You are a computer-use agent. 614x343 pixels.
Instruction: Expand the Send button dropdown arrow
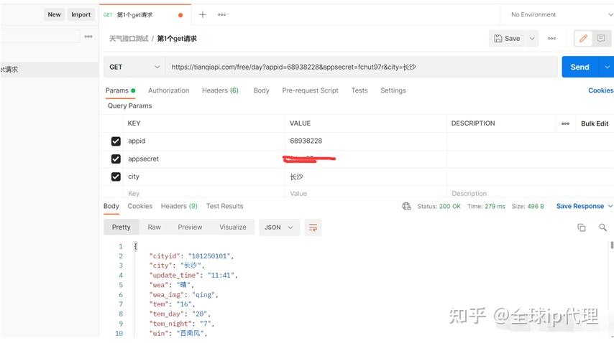point(607,67)
